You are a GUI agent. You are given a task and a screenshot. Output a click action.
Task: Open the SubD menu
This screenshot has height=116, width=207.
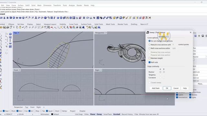point(27,5)
